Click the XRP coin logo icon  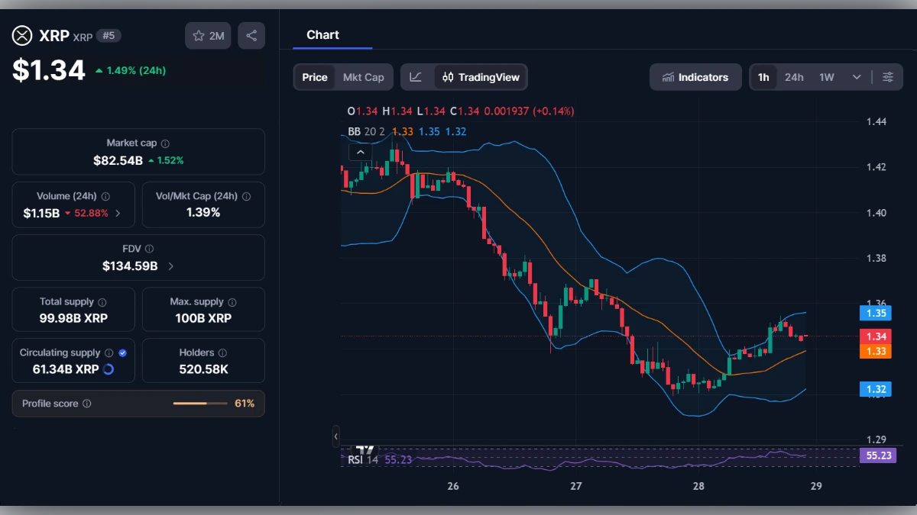[23, 35]
